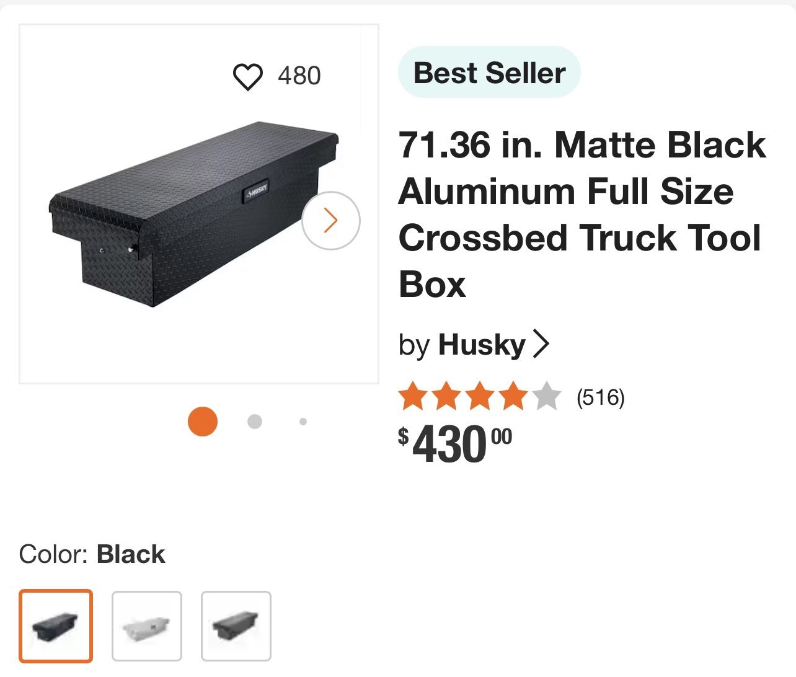Click the Husky logo on the tool box
Screen dimensions: 796x677
[x=256, y=192]
